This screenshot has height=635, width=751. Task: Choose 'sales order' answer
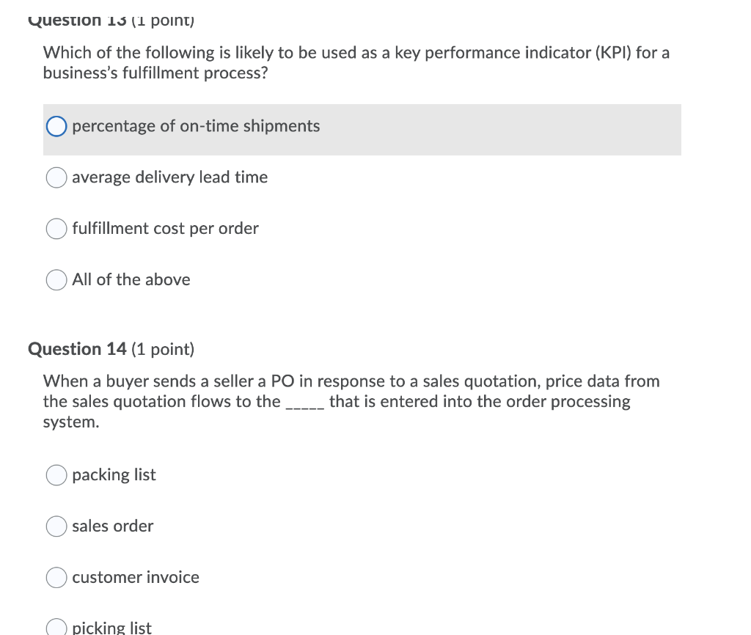tap(56, 526)
